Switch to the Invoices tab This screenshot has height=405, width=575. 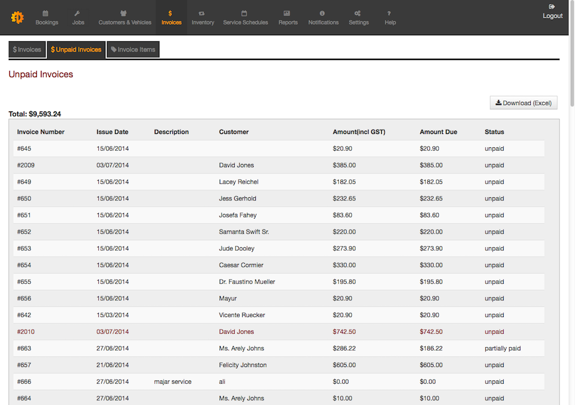[x=27, y=49]
